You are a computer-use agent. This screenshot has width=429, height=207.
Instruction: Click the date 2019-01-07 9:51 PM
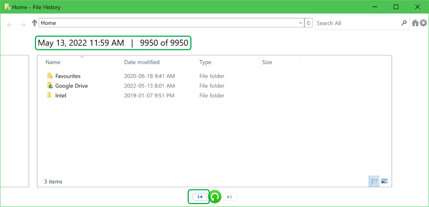click(x=149, y=96)
